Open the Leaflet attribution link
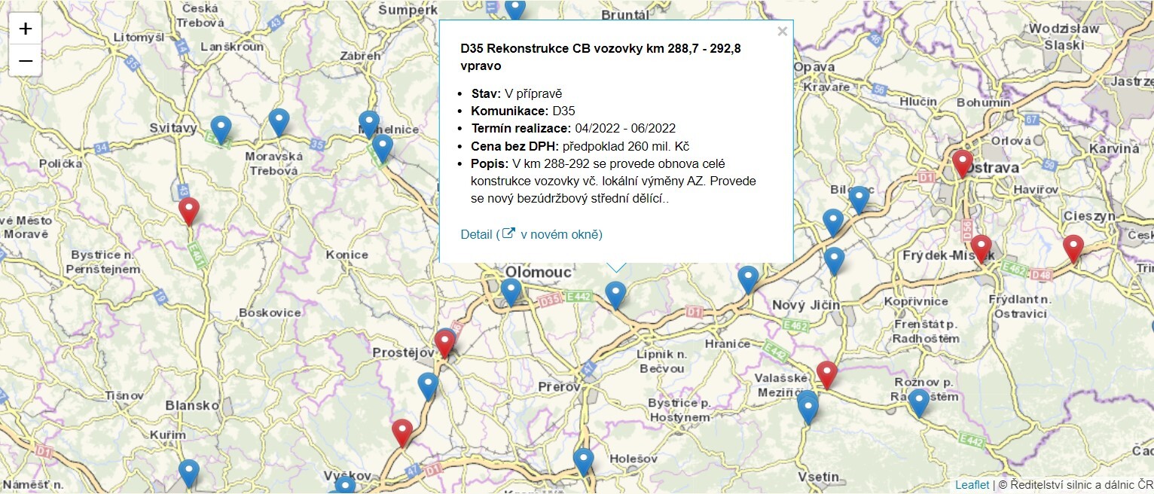Screen dimensions: 1154x494 pos(972,485)
